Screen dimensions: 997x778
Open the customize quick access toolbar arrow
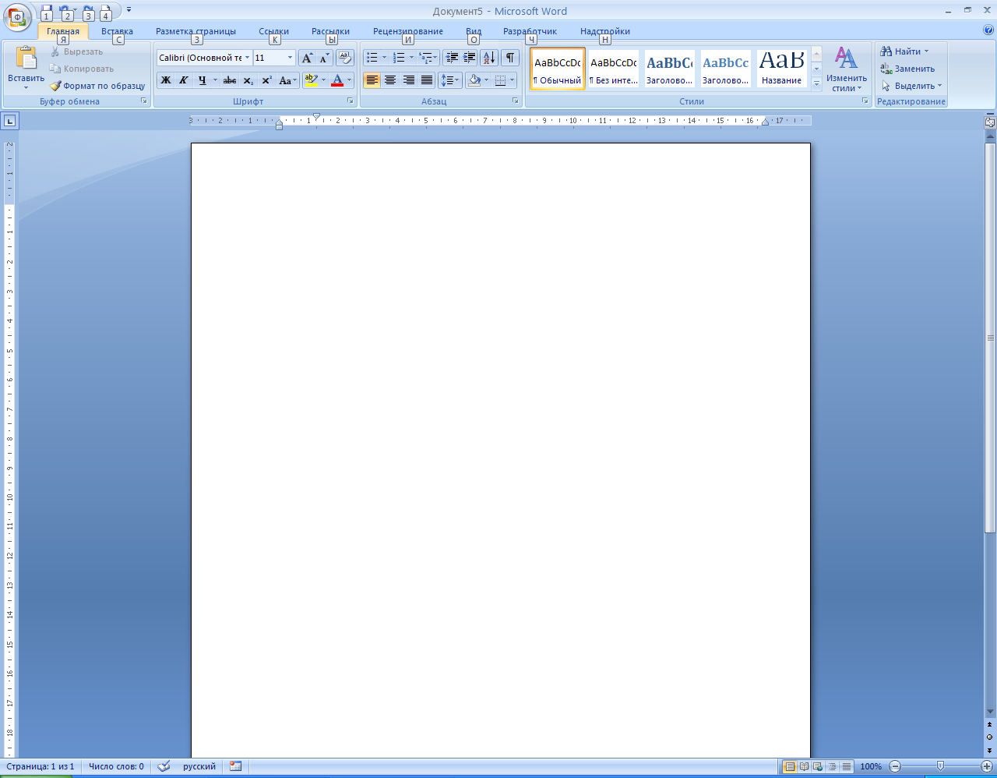pyautogui.click(x=129, y=10)
